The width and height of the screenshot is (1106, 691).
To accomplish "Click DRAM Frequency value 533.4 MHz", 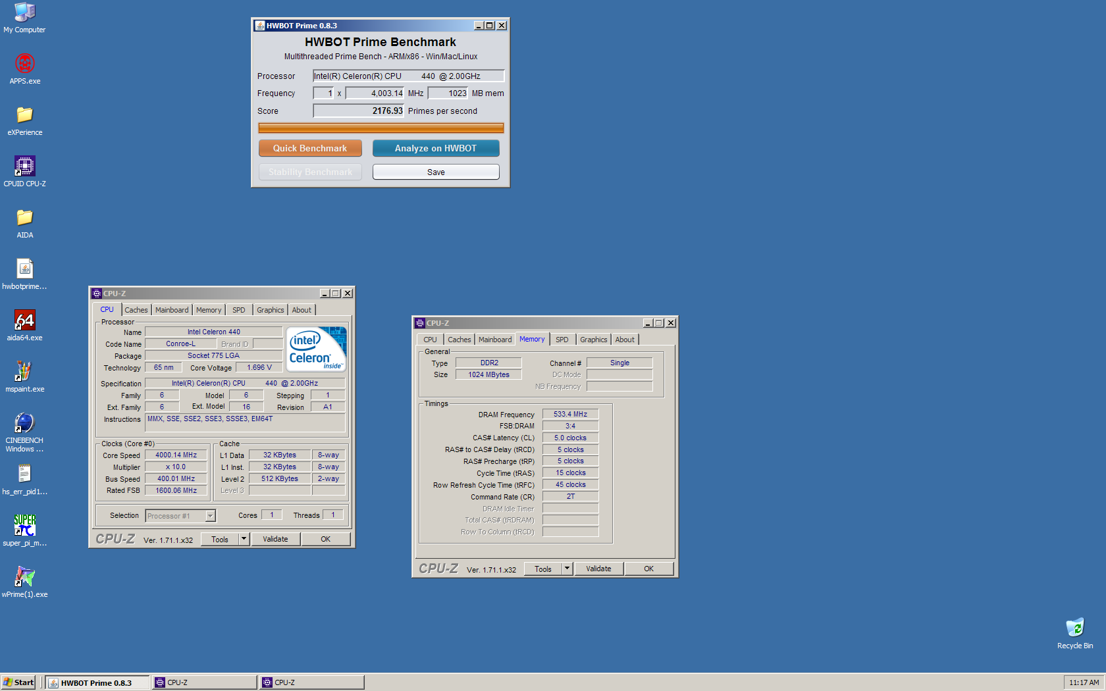I will (x=570, y=414).
